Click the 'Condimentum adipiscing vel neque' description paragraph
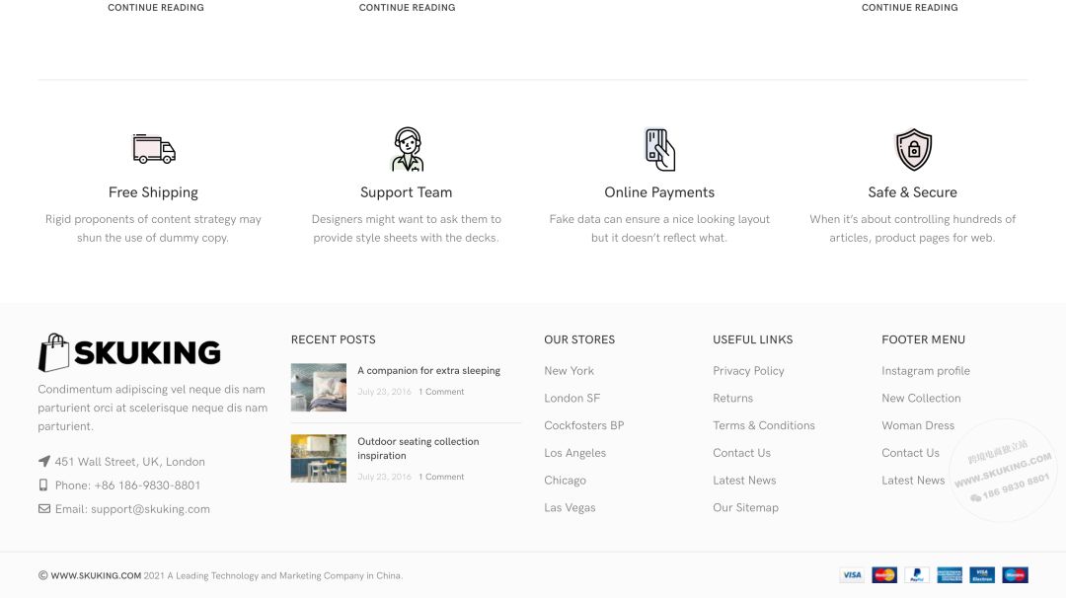Image resolution: width=1066 pixels, height=598 pixels. (x=152, y=408)
